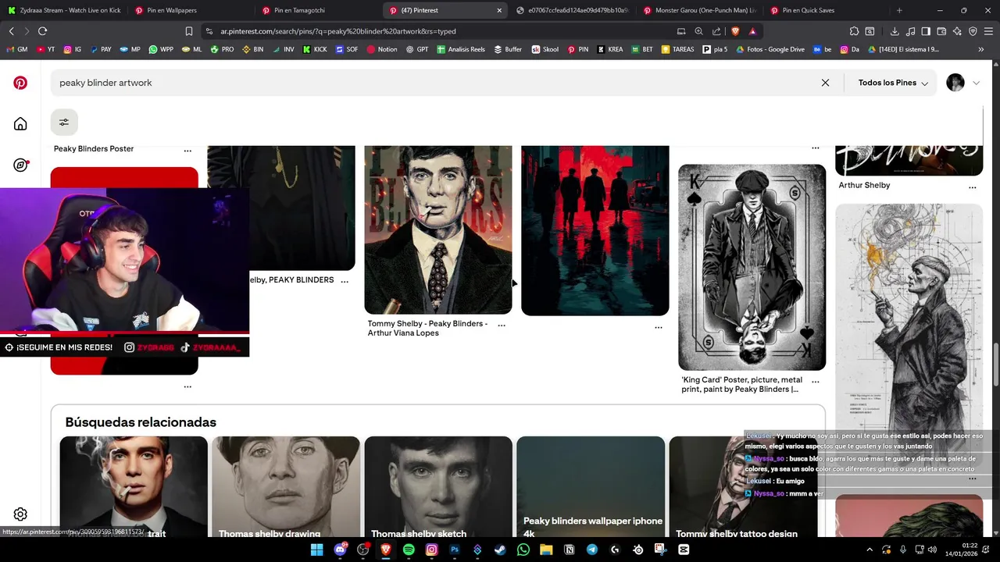Open Photoshop from the taskbar
Image resolution: width=1000 pixels, height=562 pixels.
click(455, 550)
